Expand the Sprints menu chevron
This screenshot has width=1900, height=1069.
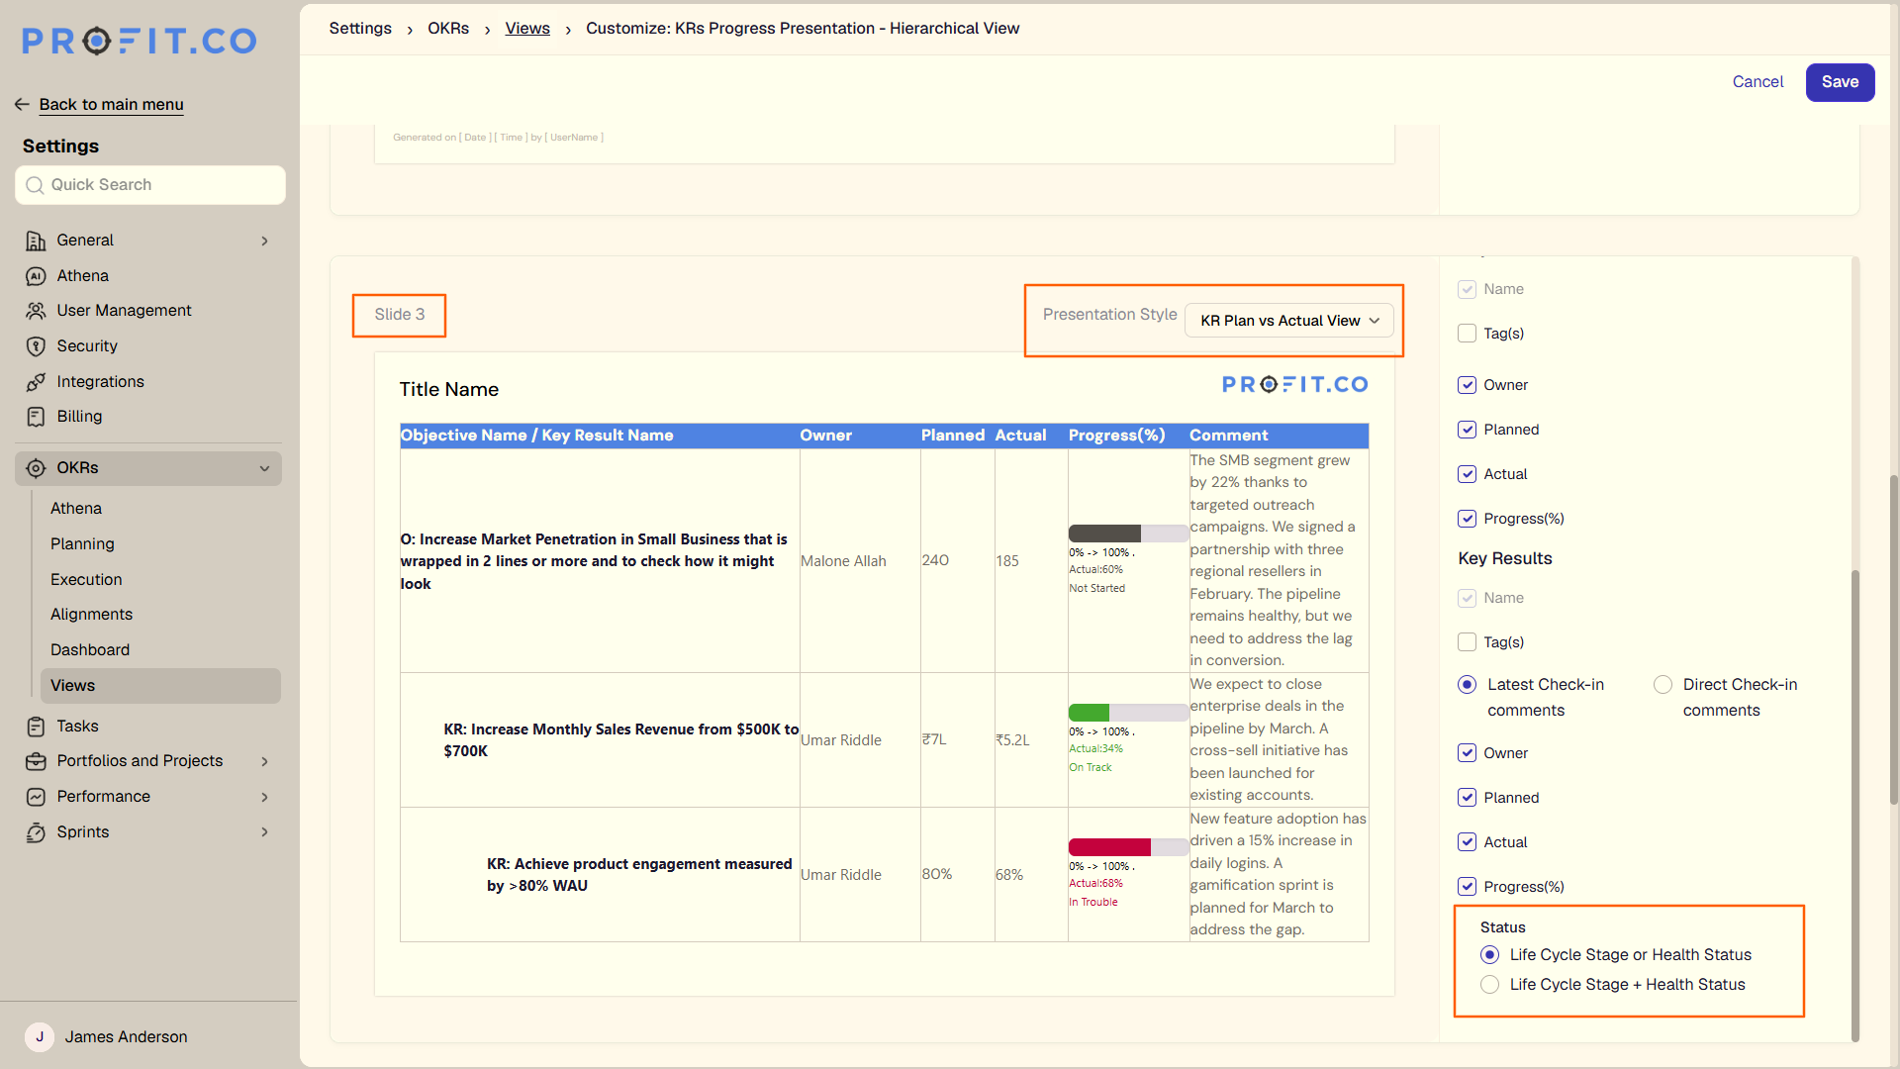tap(264, 832)
